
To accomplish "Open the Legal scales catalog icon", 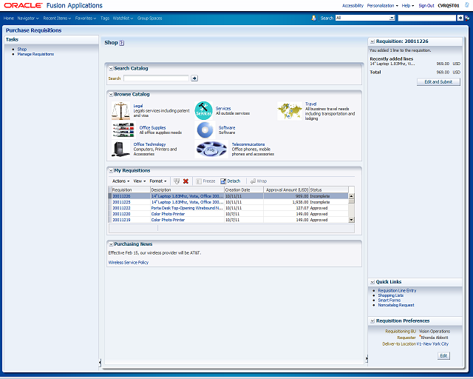I will [x=120, y=110].
